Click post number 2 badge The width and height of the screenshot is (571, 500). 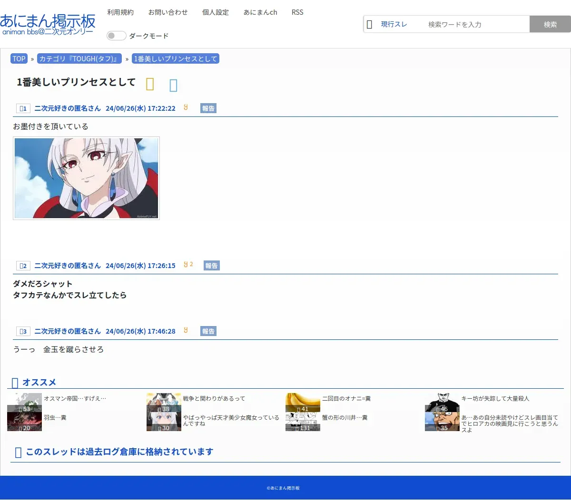tap(23, 266)
